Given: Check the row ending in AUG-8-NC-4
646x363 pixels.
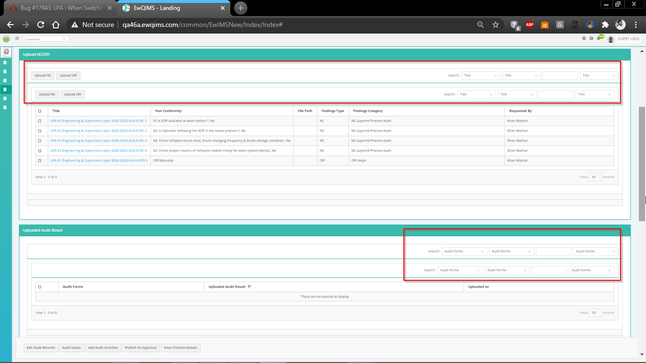Looking at the screenshot, I should click(x=40, y=151).
